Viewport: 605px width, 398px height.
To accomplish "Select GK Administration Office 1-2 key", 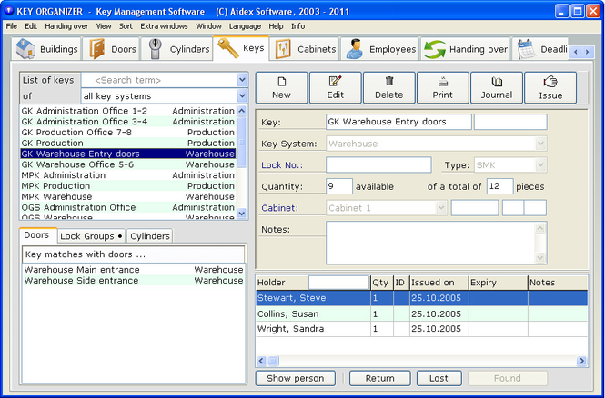I will click(x=127, y=111).
